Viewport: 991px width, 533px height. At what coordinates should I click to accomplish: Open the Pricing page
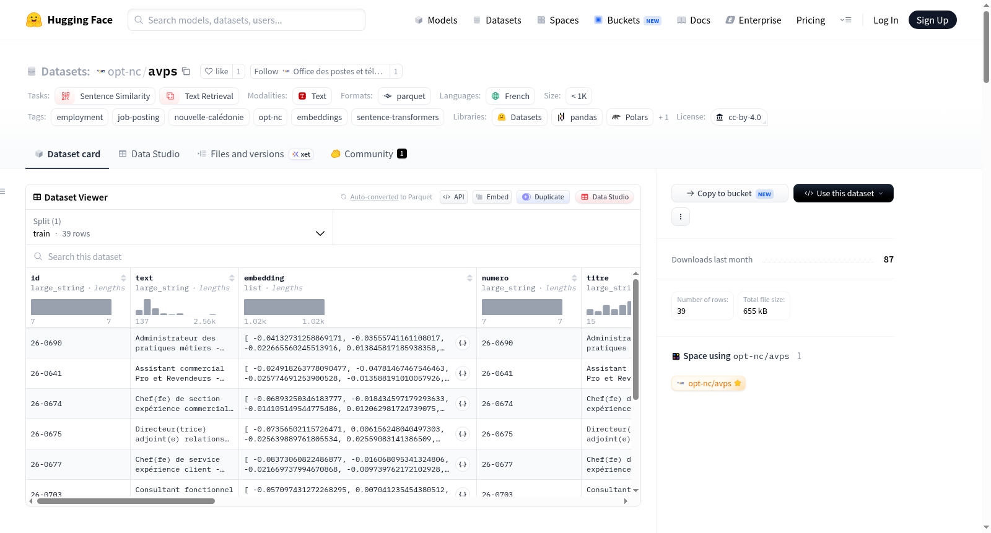pos(811,20)
